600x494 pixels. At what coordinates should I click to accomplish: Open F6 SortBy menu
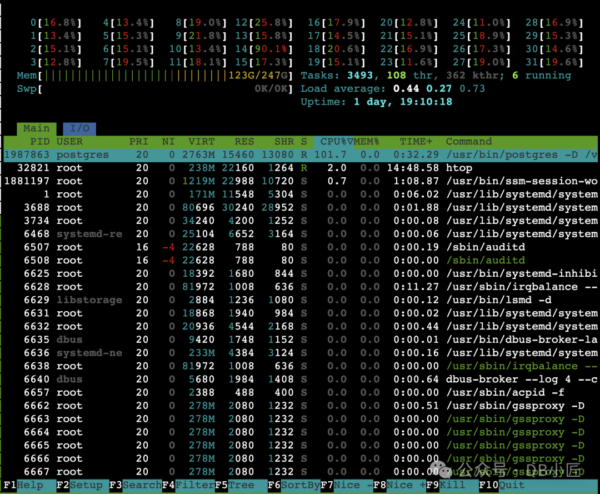pyautogui.click(x=294, y=485)
